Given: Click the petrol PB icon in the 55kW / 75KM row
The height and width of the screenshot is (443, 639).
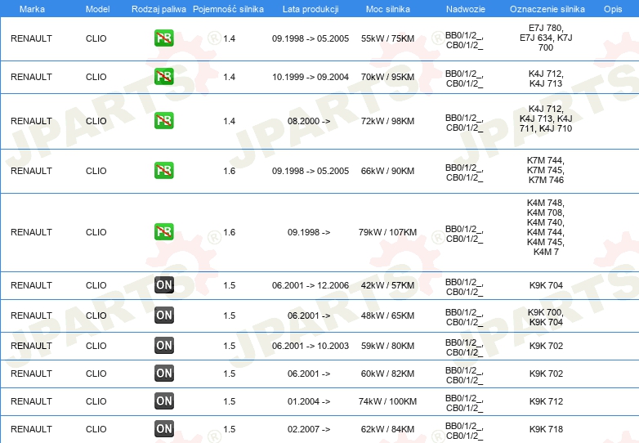Looking at the screenshot, I should [x=163, y=38].
